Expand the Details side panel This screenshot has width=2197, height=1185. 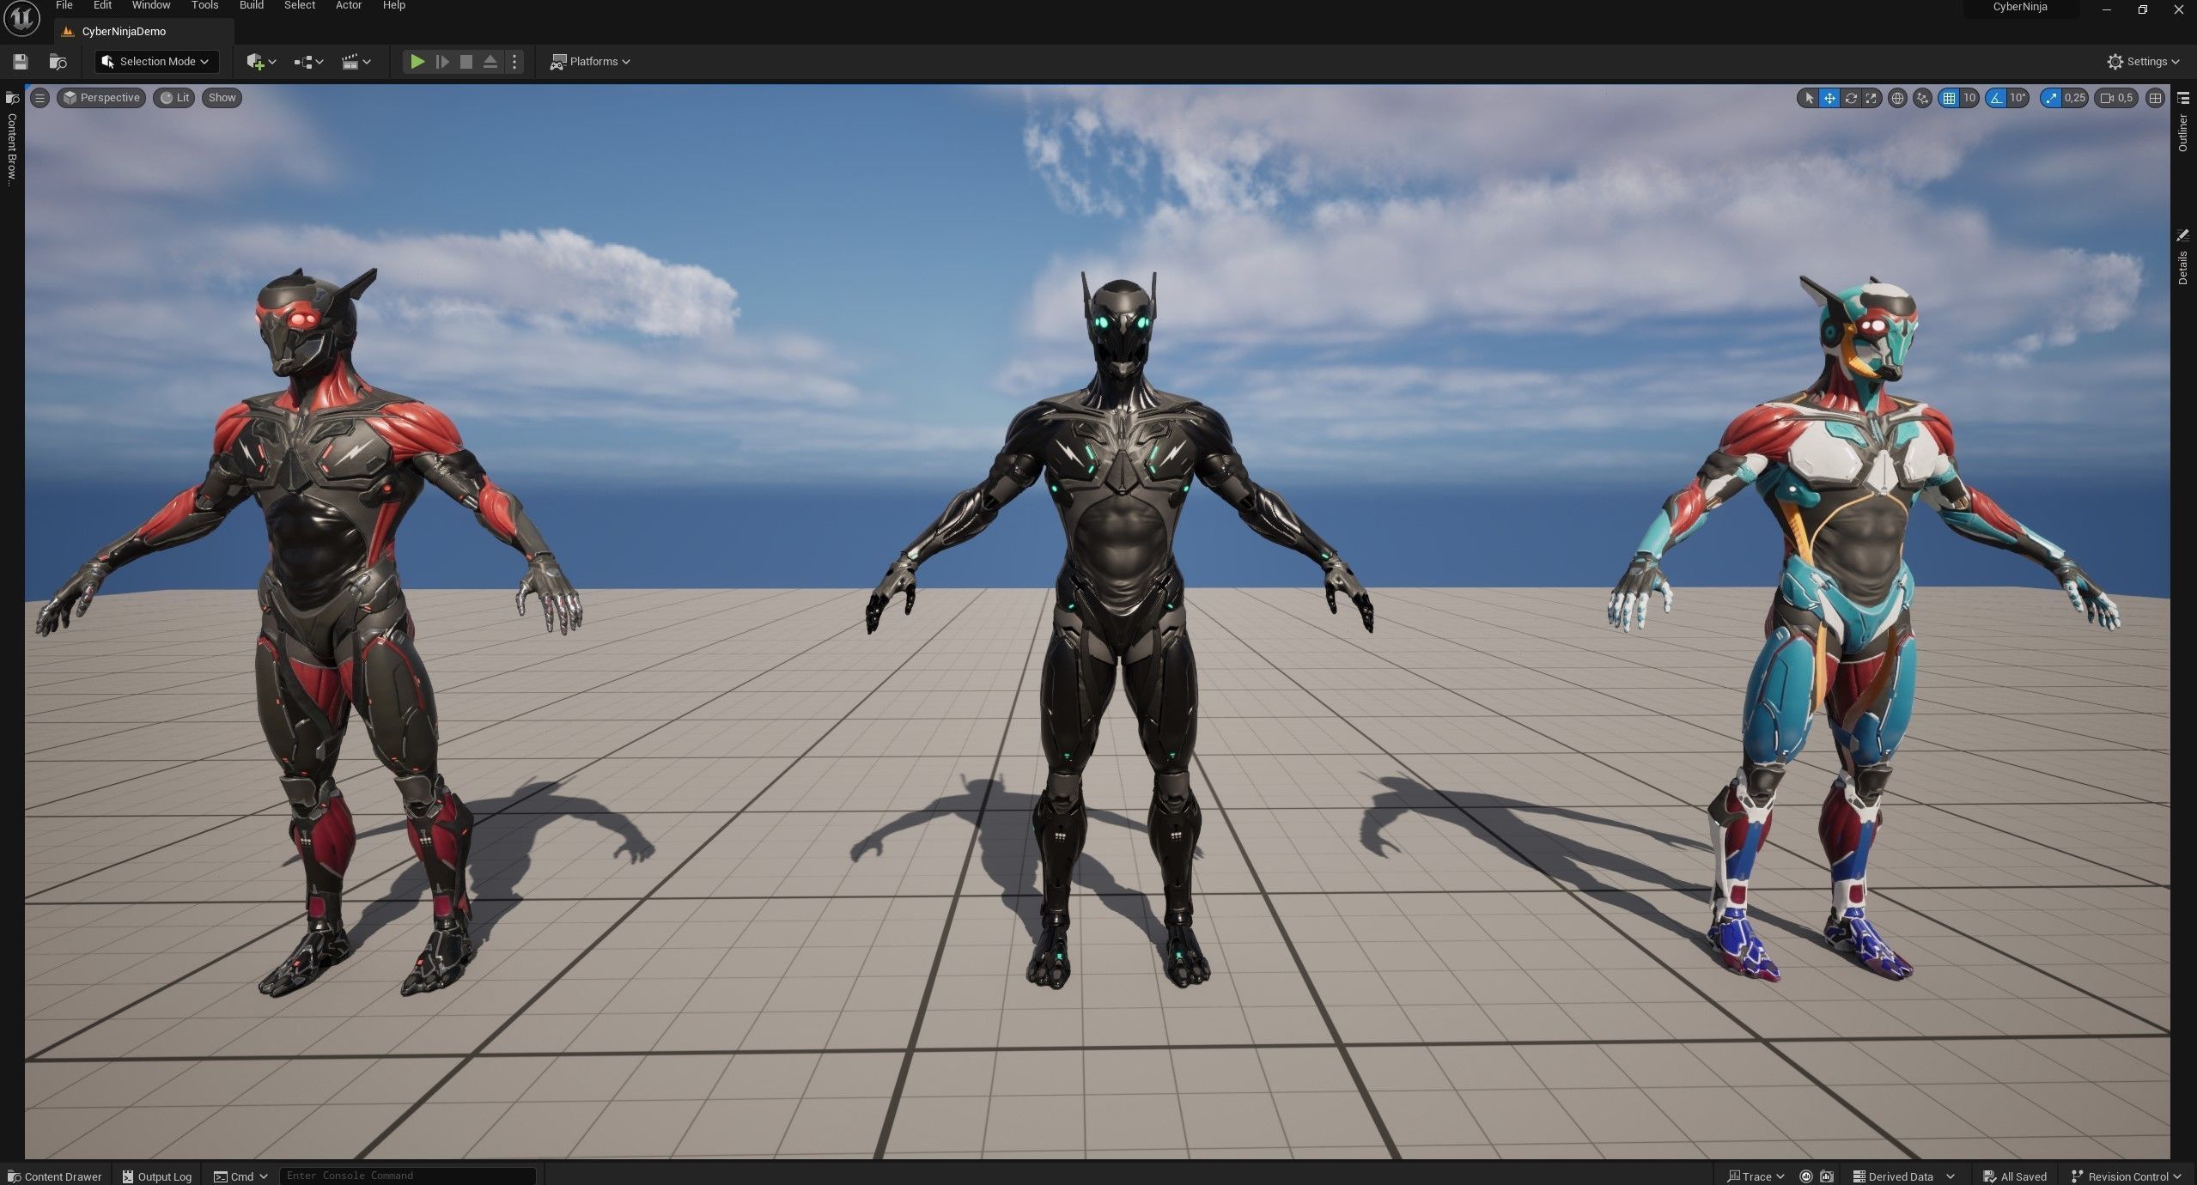2183,258
